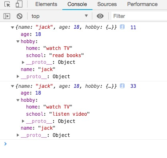Focus the Filter input field
The width and height of the screenshot is (167, 158).
[139, 16]
